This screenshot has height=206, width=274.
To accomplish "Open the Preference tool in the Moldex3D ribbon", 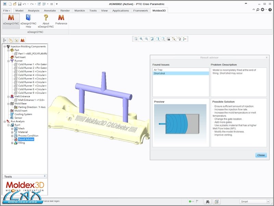I will pos(62,19).
